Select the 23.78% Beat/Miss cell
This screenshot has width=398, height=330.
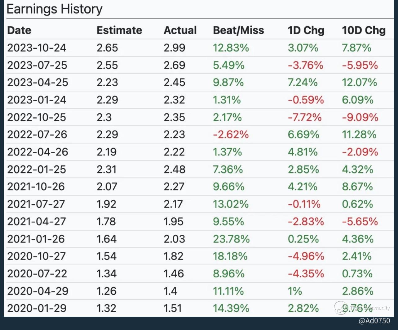(231, 239)
